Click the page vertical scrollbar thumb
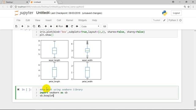This screenshot has width=196, height=110. pyautogui.click(x=195, y=103)
